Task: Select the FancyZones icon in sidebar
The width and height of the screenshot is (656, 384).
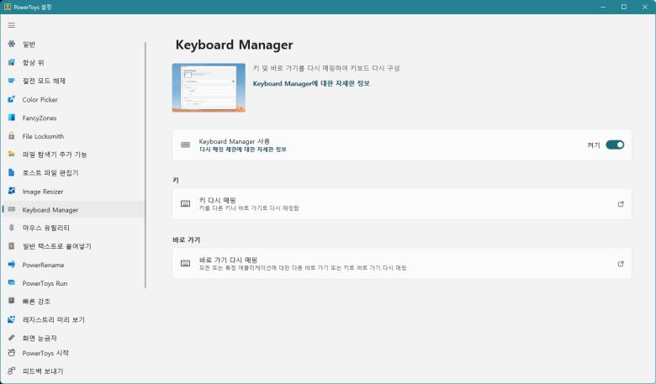Action: (11, 118)
